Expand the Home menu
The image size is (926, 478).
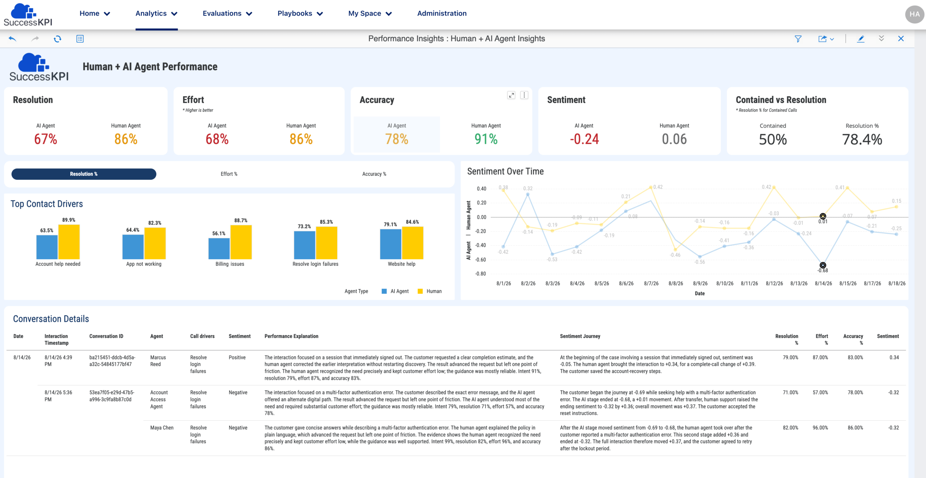coord(95,13)
